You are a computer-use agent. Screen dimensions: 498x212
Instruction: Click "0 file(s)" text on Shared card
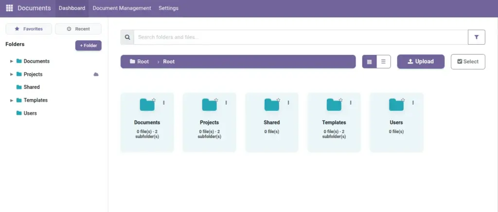pos(271,131)
